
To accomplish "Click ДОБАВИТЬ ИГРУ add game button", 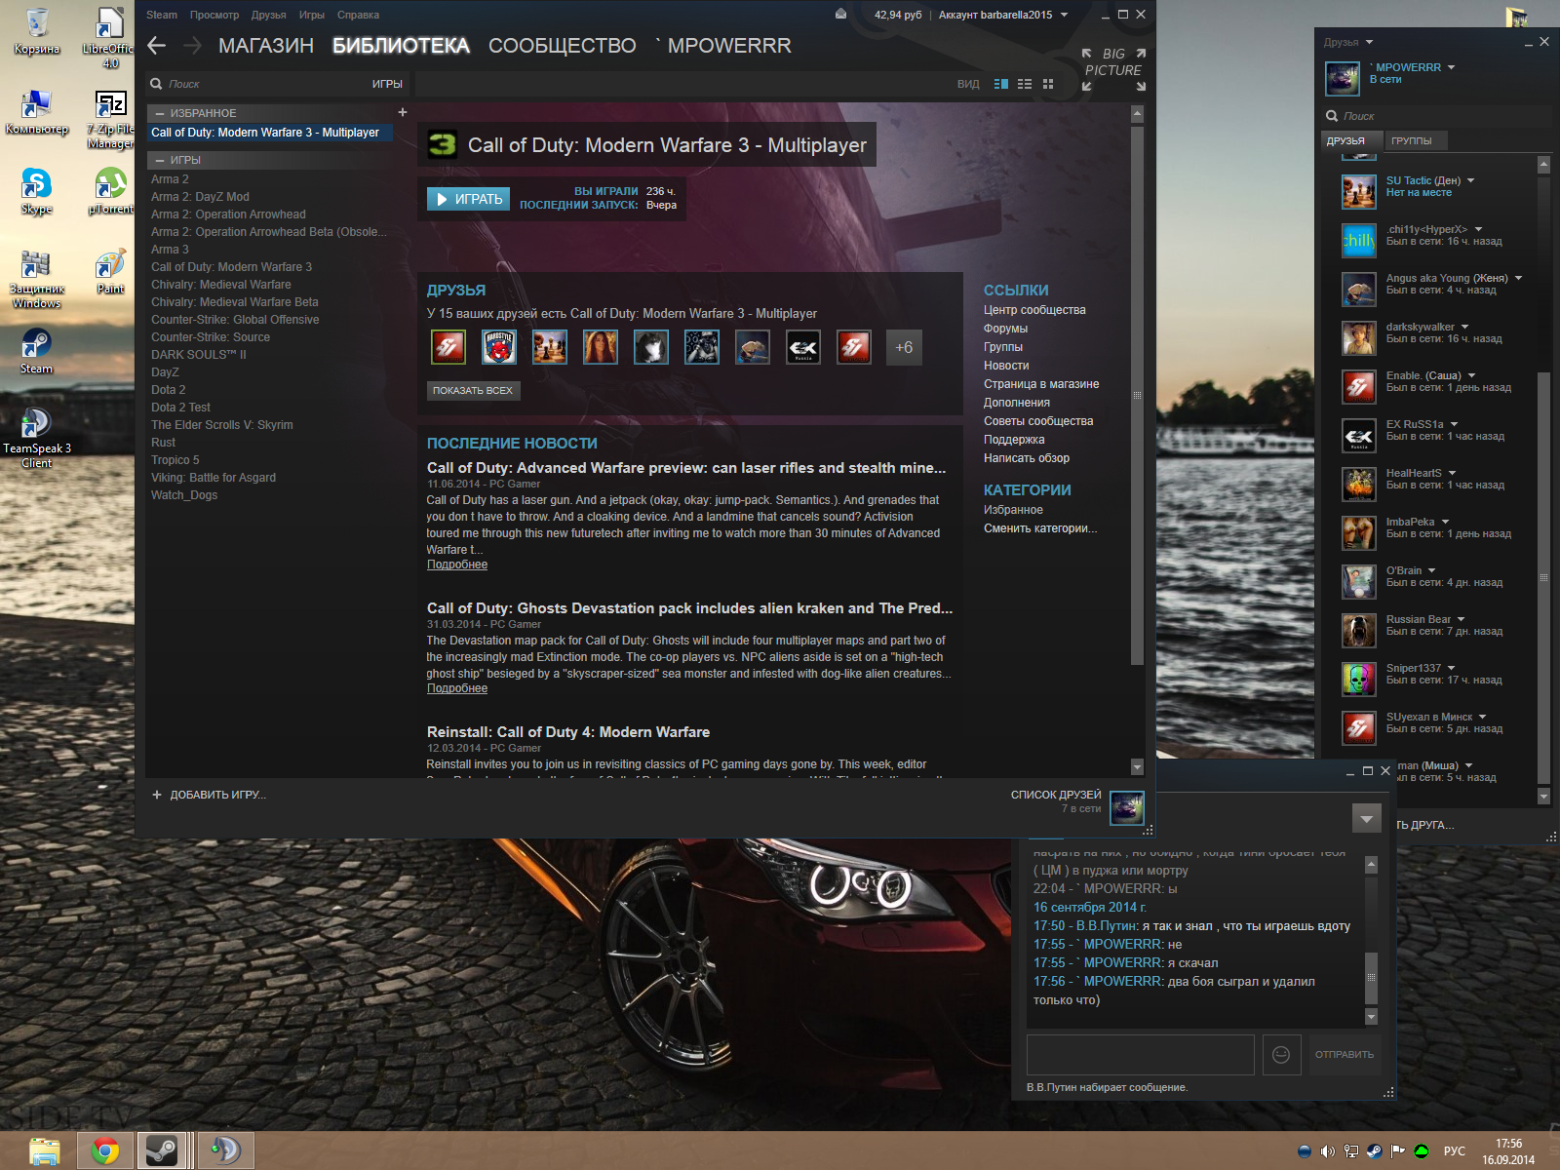I will pos(209,795).
